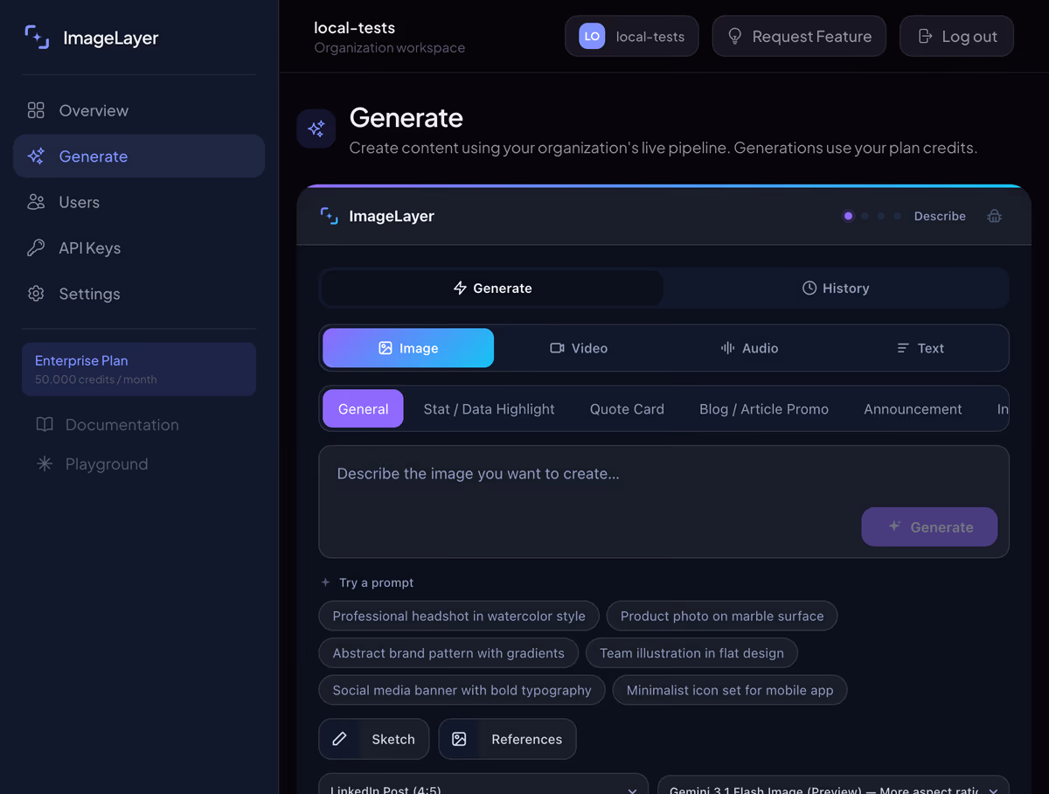1049x794 pixels.
Task: Click the text lines icon
Action: pyautogui.click(x=903, y=348)
